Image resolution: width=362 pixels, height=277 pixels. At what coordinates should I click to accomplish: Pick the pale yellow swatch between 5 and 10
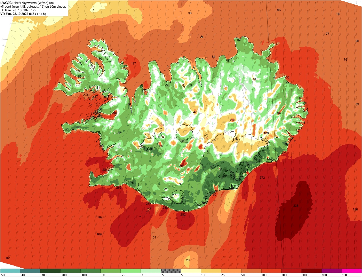pyautogui.click(x=191, y=271)
